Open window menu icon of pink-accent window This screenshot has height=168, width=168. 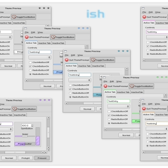point(143,8)
